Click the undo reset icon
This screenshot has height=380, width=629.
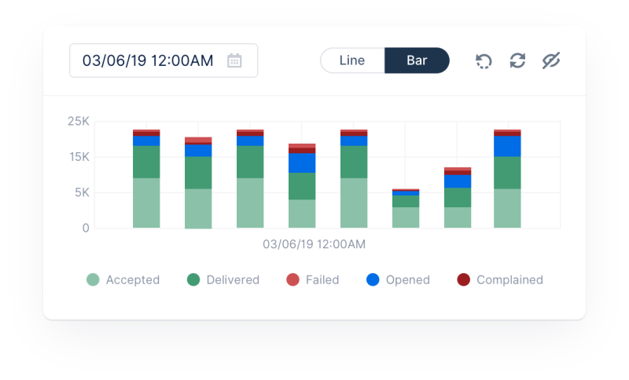coord(484,60)
